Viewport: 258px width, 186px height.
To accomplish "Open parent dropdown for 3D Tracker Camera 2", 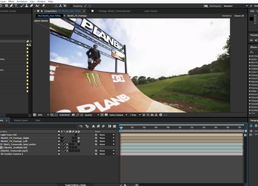I will point(107,154).
